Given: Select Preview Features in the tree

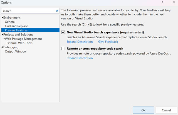Looking at the screenshot, I should click(x=16, y=30).
